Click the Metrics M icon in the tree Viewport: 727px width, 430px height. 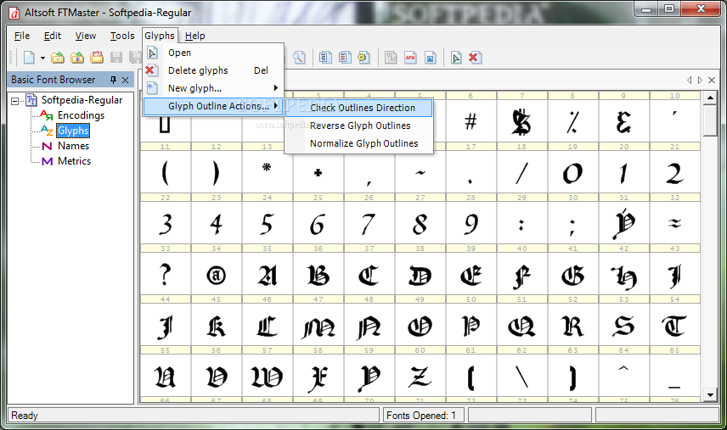tap(47, 161)
